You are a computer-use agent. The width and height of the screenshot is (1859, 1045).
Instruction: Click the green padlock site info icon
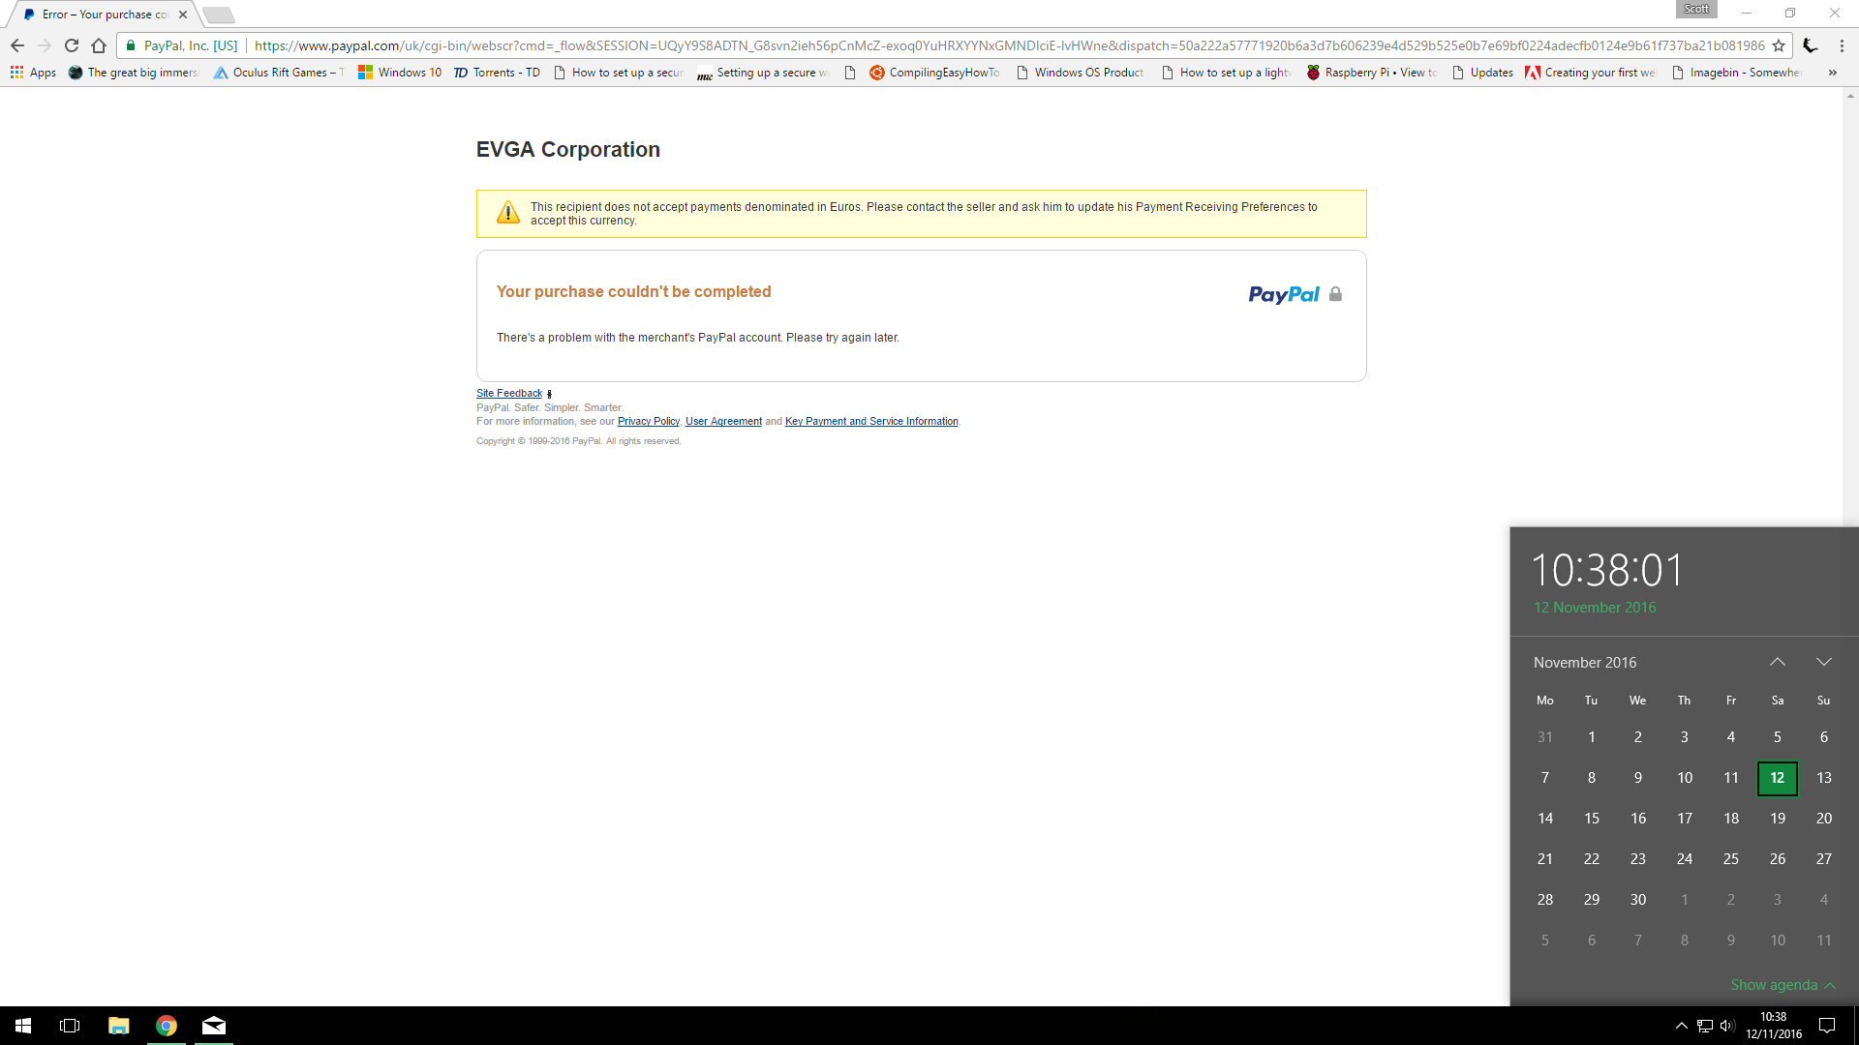click(x=131, y=45)
